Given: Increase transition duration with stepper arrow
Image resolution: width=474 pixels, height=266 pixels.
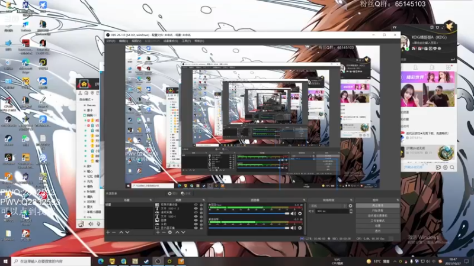Looking at the screenshot, I should point(351,210).
